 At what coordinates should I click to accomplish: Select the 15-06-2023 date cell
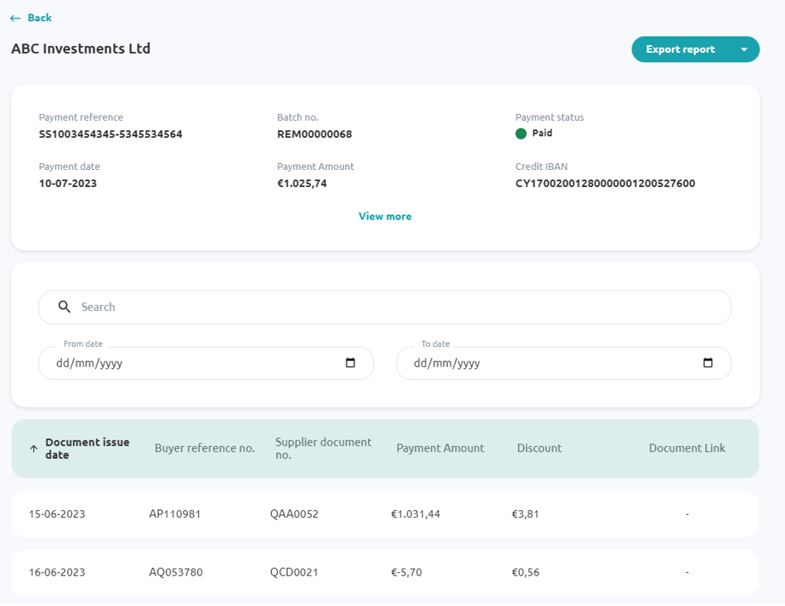click(x=57, y=514)
